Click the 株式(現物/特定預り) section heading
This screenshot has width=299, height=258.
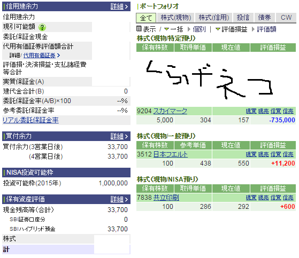pyautogui.click(x=166, y=38)
